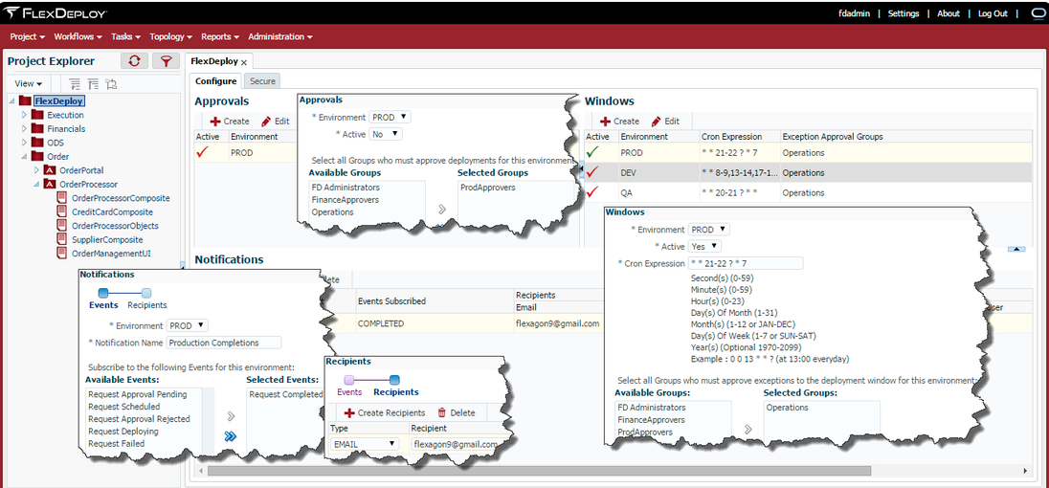Click the Notification Name input field
This screenshot has height=488, width=1049.
tap(223, 343)
